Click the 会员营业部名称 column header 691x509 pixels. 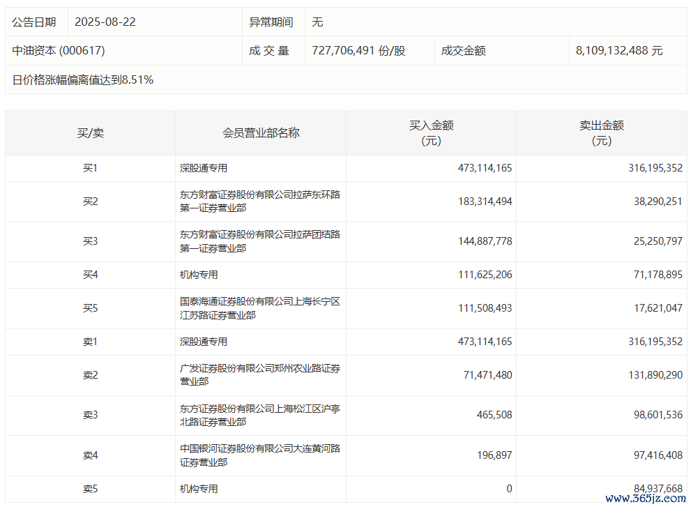(261, 132)
